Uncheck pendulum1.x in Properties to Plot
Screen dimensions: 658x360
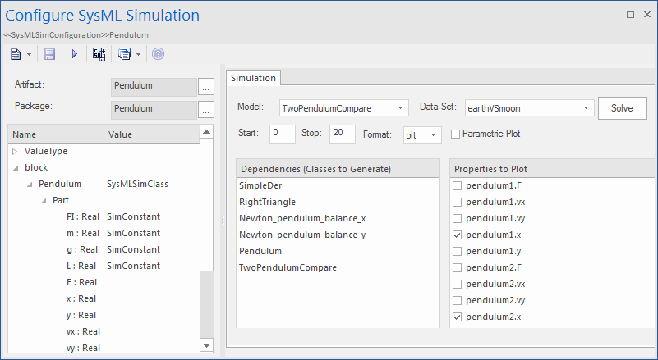coord(457,235)
